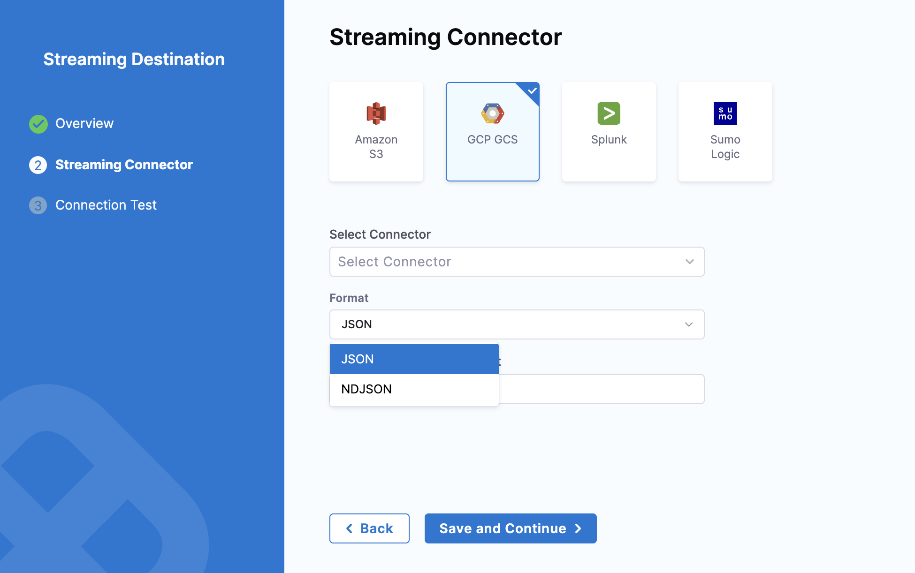Select the Amazon S3 connector icon
The width and height of the screenshot is (915, 573).
point(376,113)
